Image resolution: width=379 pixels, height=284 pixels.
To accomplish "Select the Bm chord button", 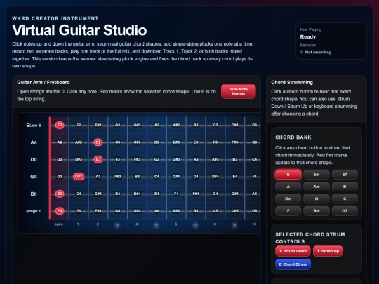I will click(x=317, y=211).
